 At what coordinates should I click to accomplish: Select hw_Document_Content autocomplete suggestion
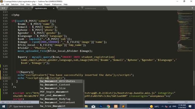point(61,85)
